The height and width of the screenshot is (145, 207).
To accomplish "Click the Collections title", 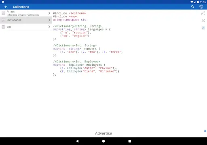I will [21, 7].
